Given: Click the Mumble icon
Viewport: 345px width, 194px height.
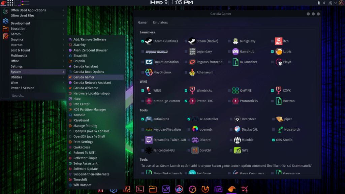Looking at the screenshot, I should click(x=237, y=140).
